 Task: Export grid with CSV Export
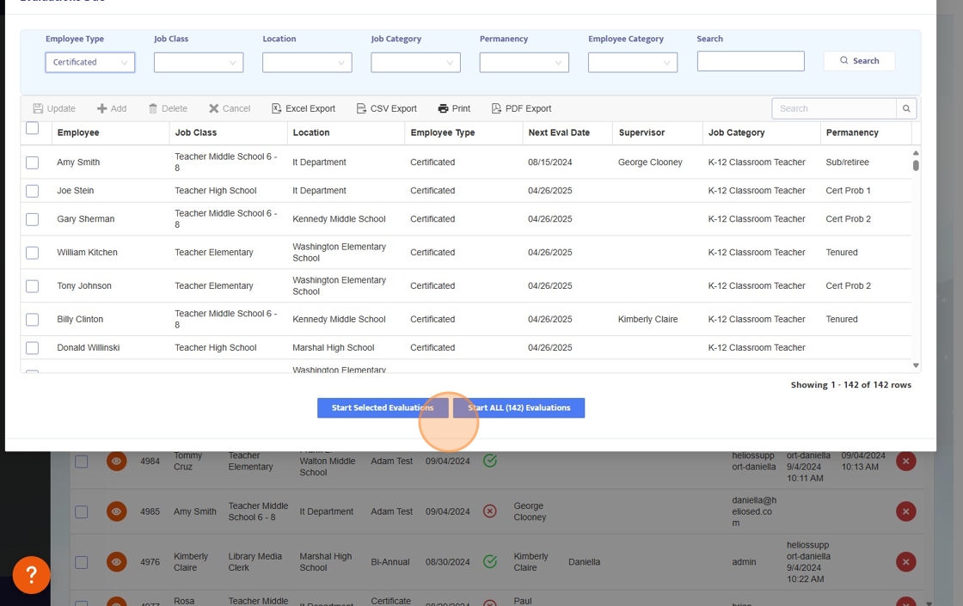click(x=386, y=108)
